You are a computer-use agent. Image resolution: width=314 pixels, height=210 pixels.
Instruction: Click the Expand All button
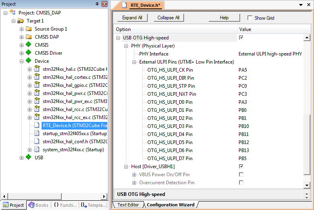click(x=132, y=18)
